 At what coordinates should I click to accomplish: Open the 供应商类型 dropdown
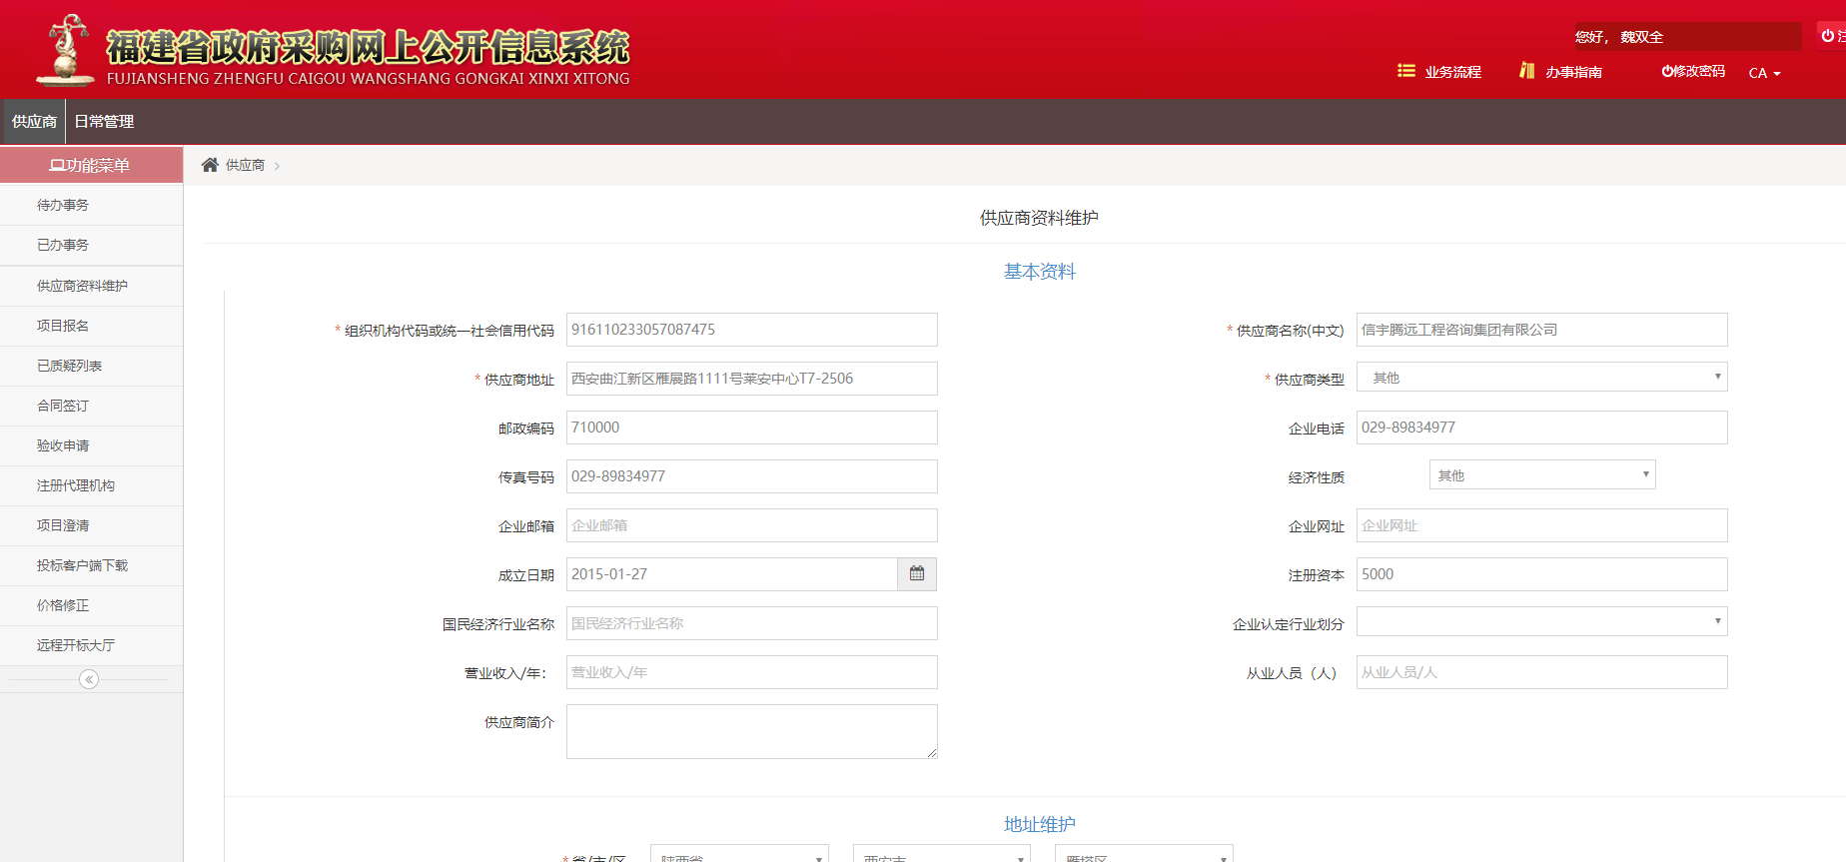pos(1542,377)
